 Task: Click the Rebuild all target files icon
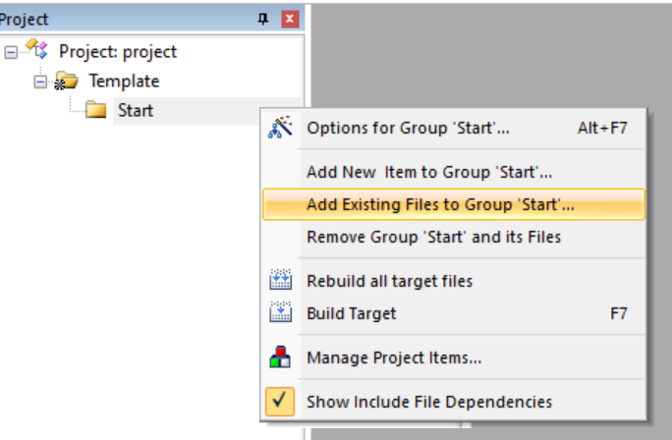[x=280, y=280]
